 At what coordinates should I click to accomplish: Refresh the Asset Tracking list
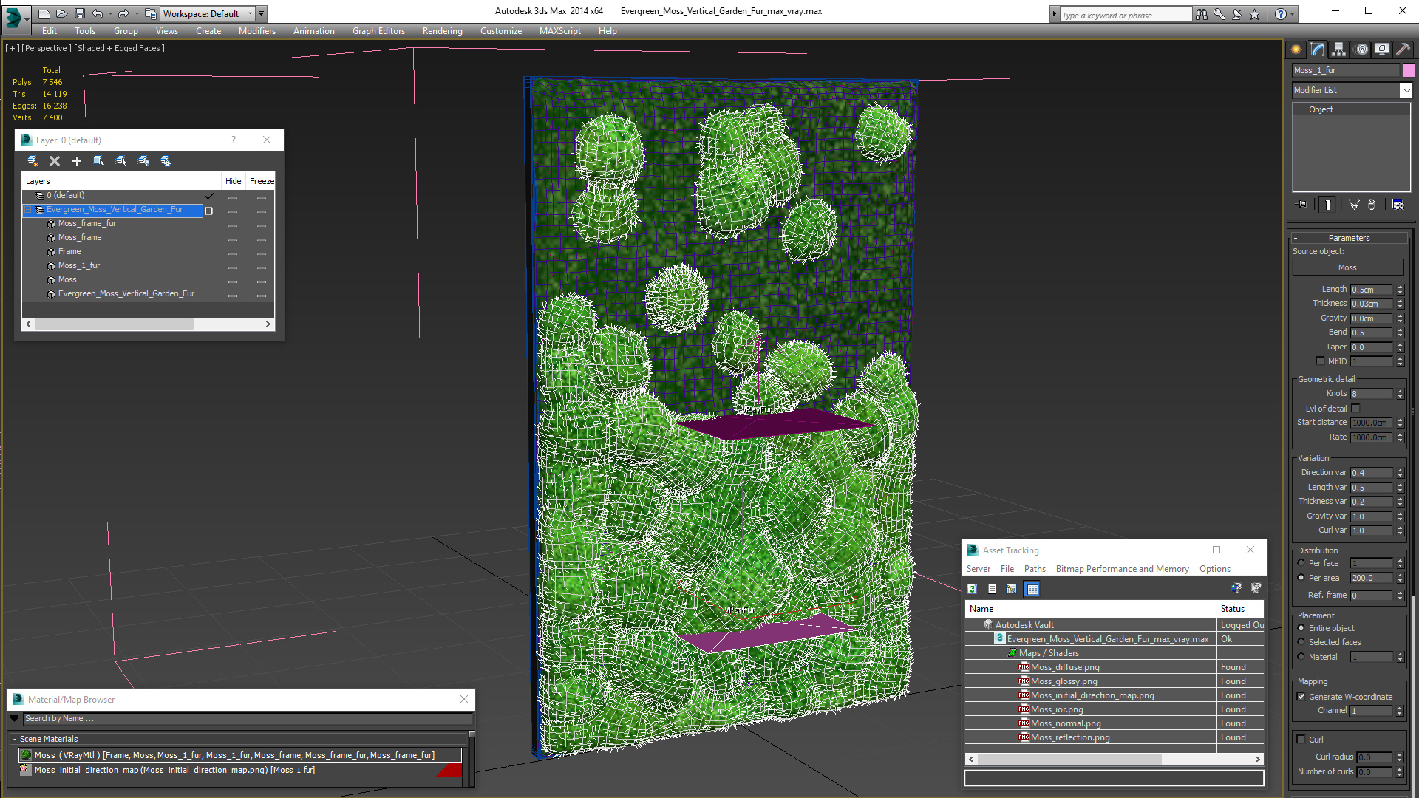973,589
